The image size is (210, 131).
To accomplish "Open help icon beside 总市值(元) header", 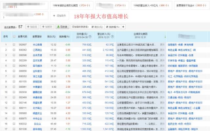I will (x=90, y=37).
